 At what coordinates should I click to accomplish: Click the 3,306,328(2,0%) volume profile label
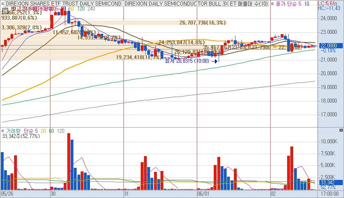[21, 28]
